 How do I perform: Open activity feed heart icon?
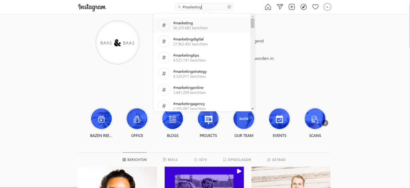(316, 7)
